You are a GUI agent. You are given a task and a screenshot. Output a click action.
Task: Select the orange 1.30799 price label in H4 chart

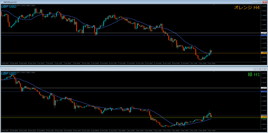pyautogui.click(x=264, y=53)
